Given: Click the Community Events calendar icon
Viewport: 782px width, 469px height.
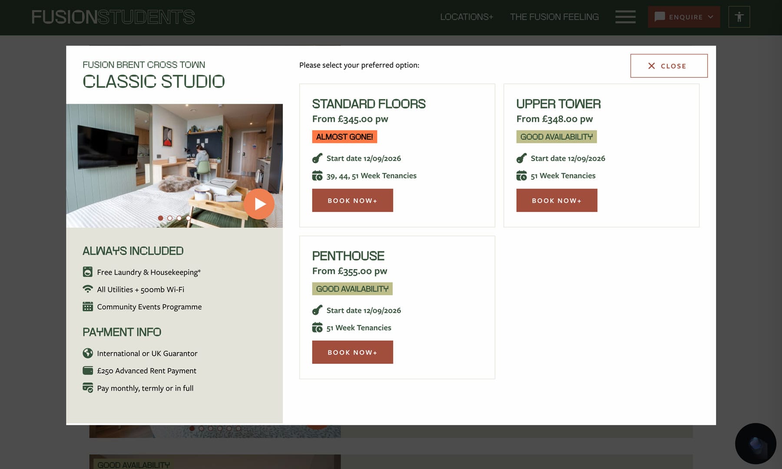Looking at the screenshot, I should 88,307.
